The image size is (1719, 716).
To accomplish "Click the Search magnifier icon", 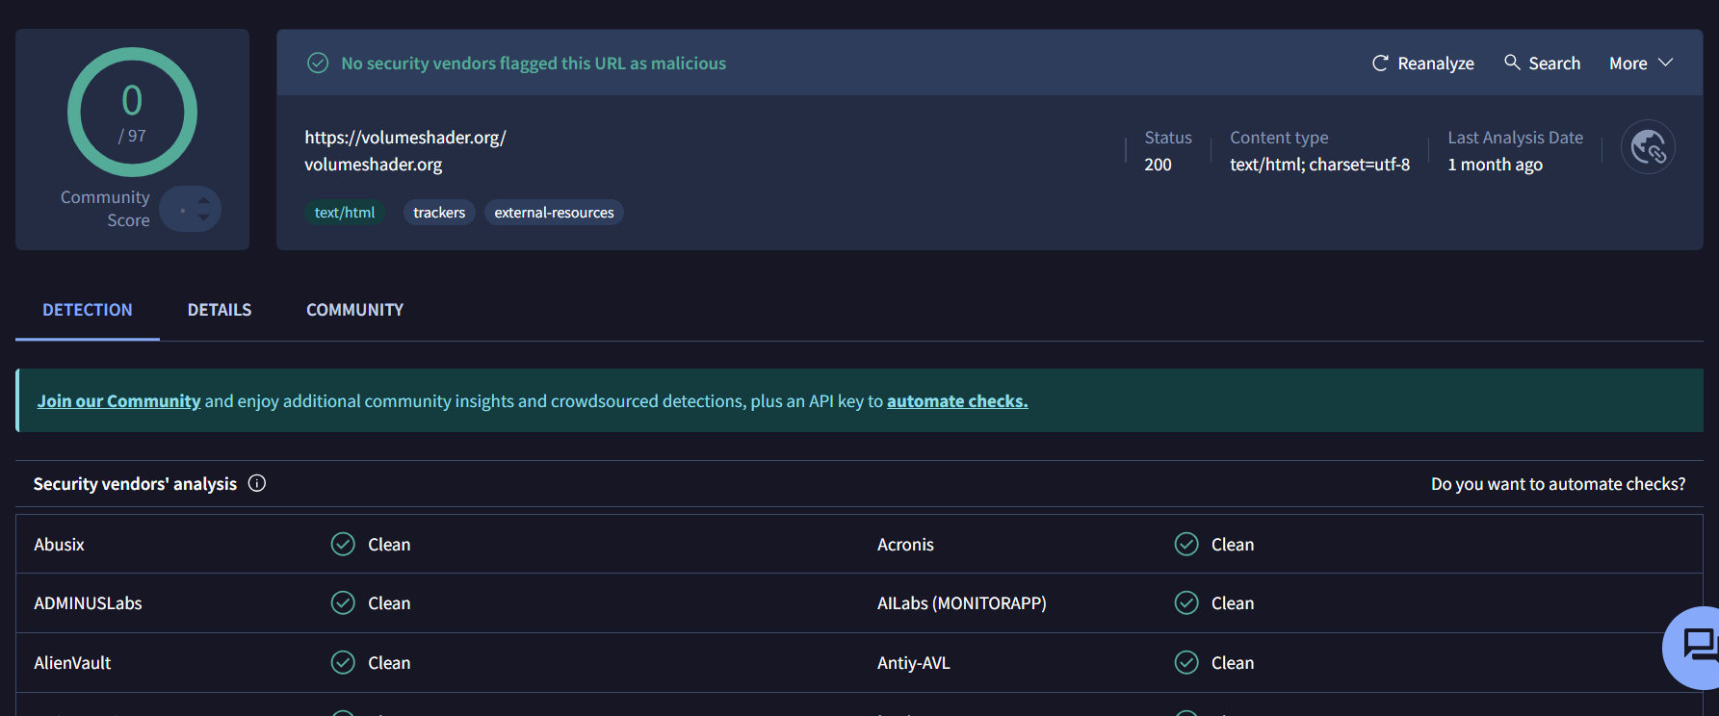I will click(x=1512, y=63).
